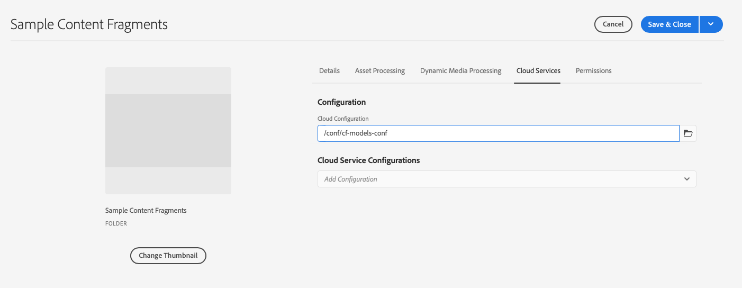Select the Cloud Services tab
This screenshot has width=742, height=288.
point(538,70)
